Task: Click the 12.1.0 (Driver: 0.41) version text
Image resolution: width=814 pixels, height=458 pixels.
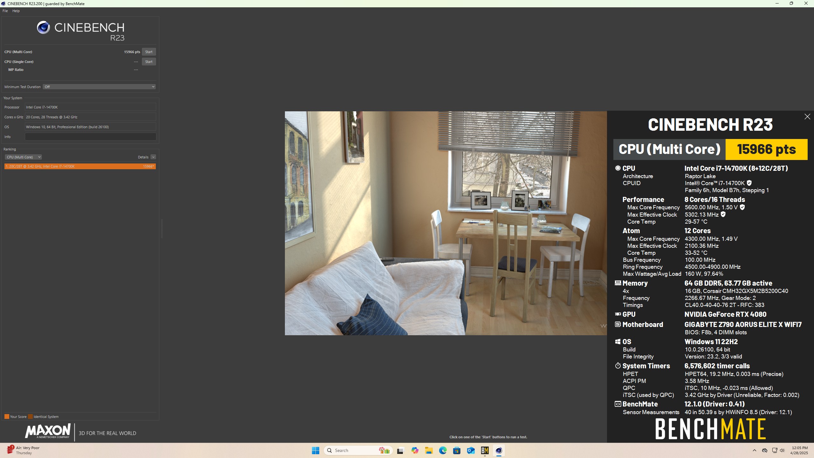Action: [714, 404]
